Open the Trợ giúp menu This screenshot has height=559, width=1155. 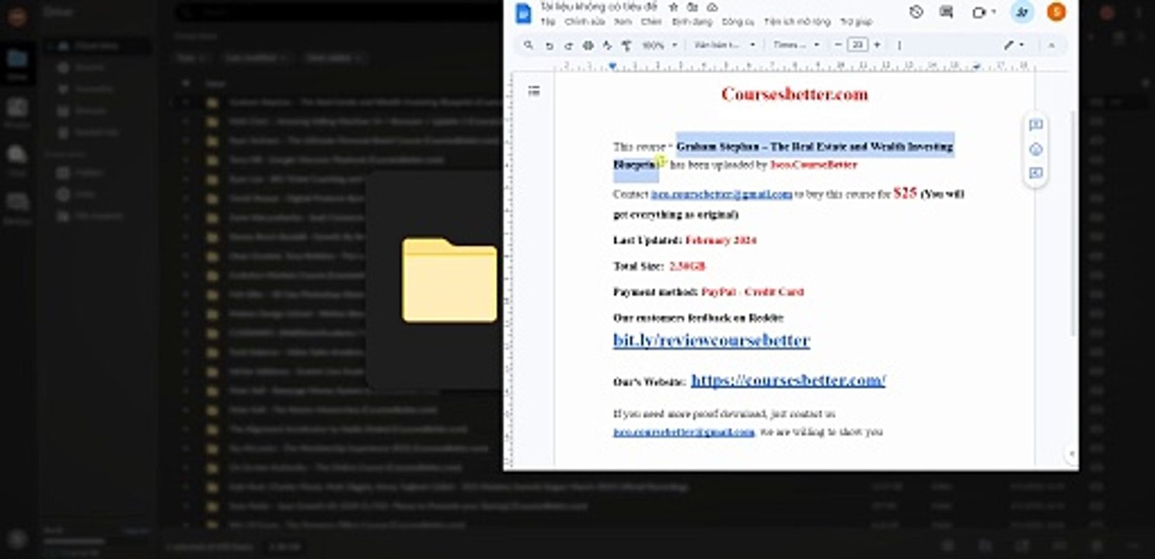point(856,22)
